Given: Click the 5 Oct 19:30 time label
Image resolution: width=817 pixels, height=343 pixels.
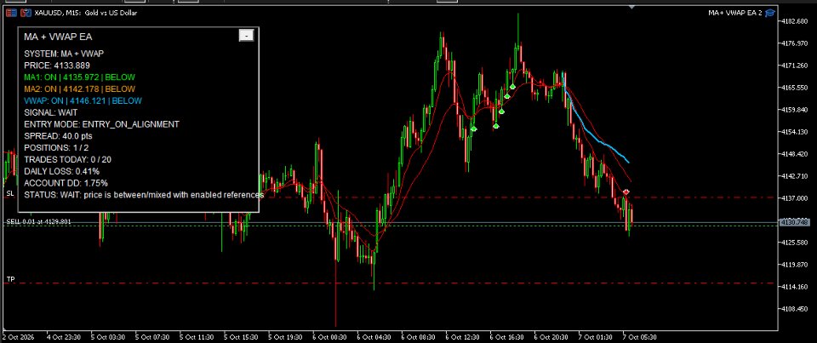Looking at the screenshot, I should pos(286,337).
